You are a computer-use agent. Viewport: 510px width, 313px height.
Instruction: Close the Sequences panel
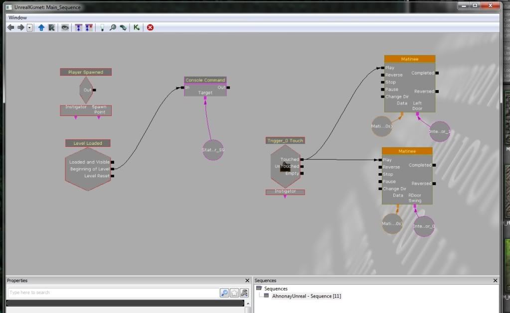point(496,281)
